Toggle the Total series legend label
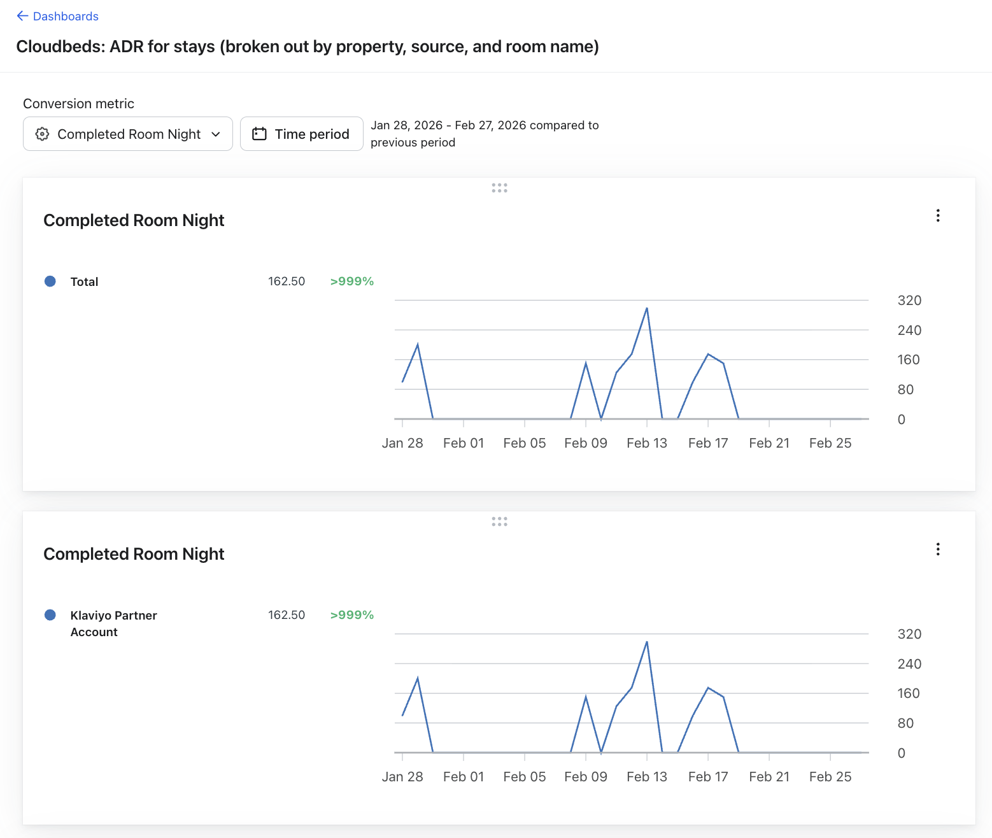The height and width of the screenshot is (838, 992). pyautogui.click(x=84, y=281)
